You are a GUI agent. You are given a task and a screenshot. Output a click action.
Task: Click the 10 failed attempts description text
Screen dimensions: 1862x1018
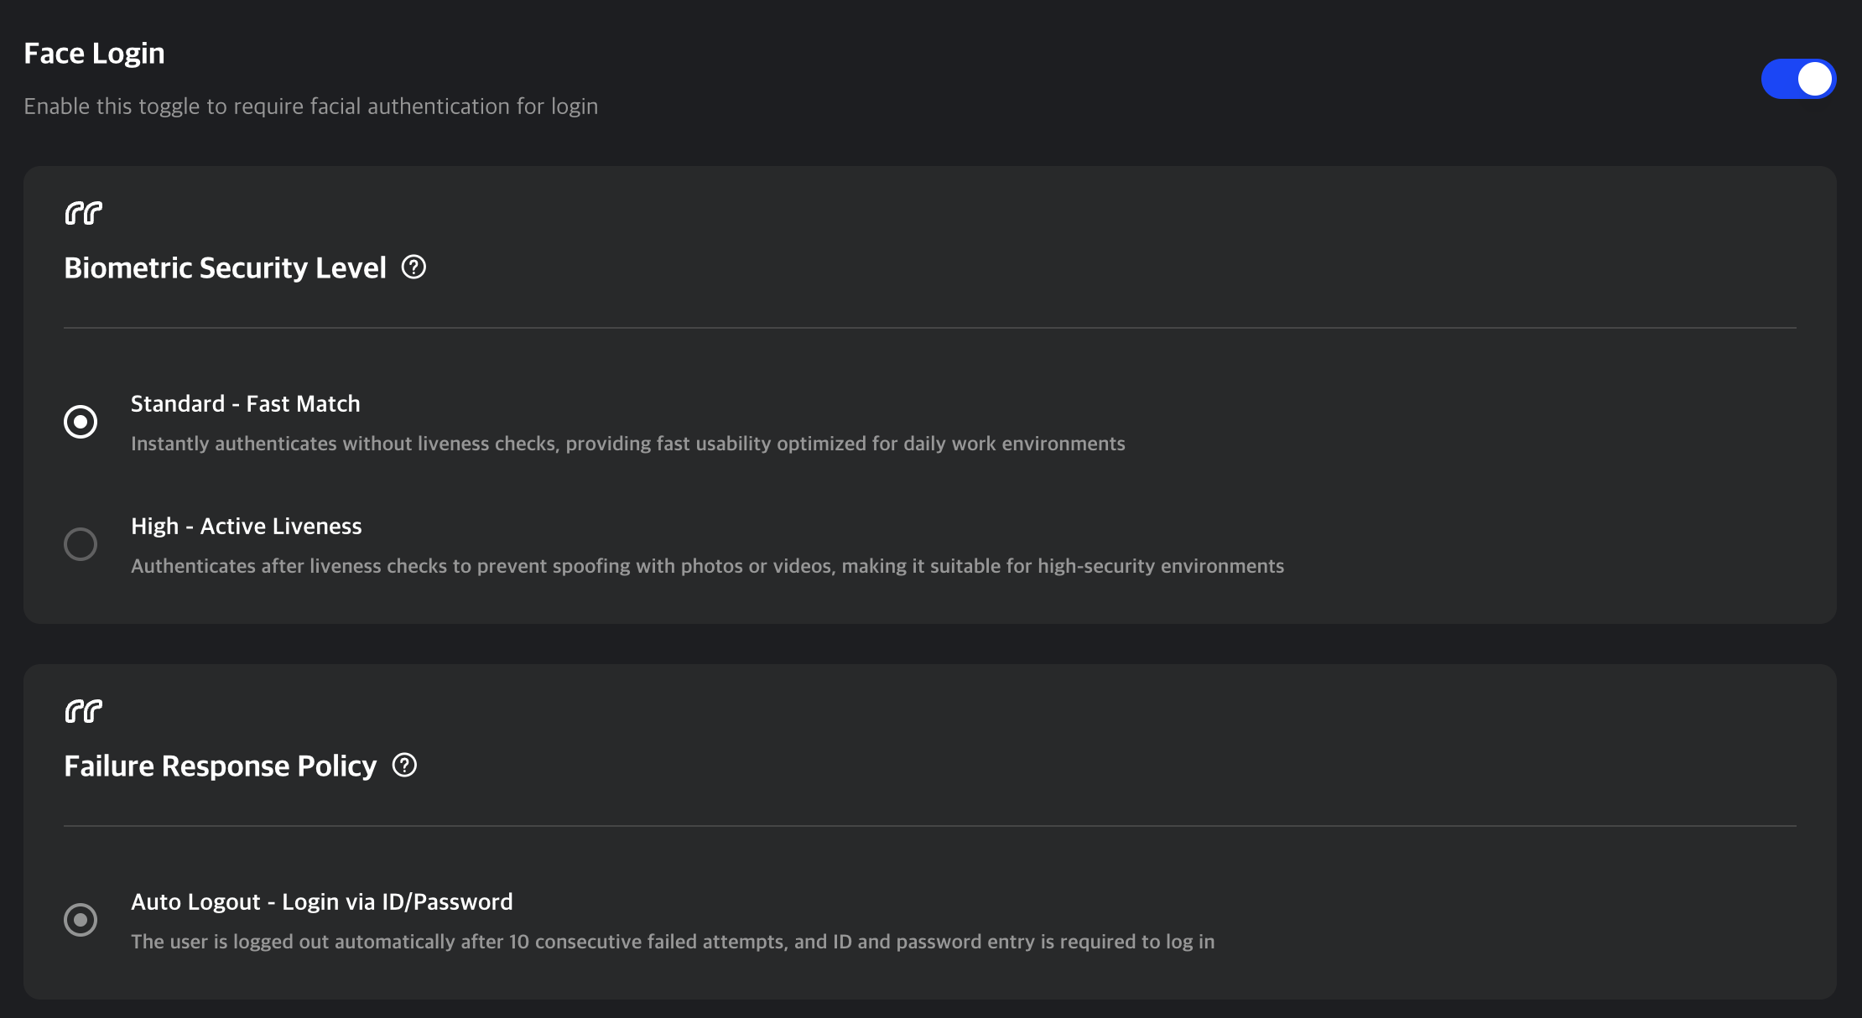point(672,941)
